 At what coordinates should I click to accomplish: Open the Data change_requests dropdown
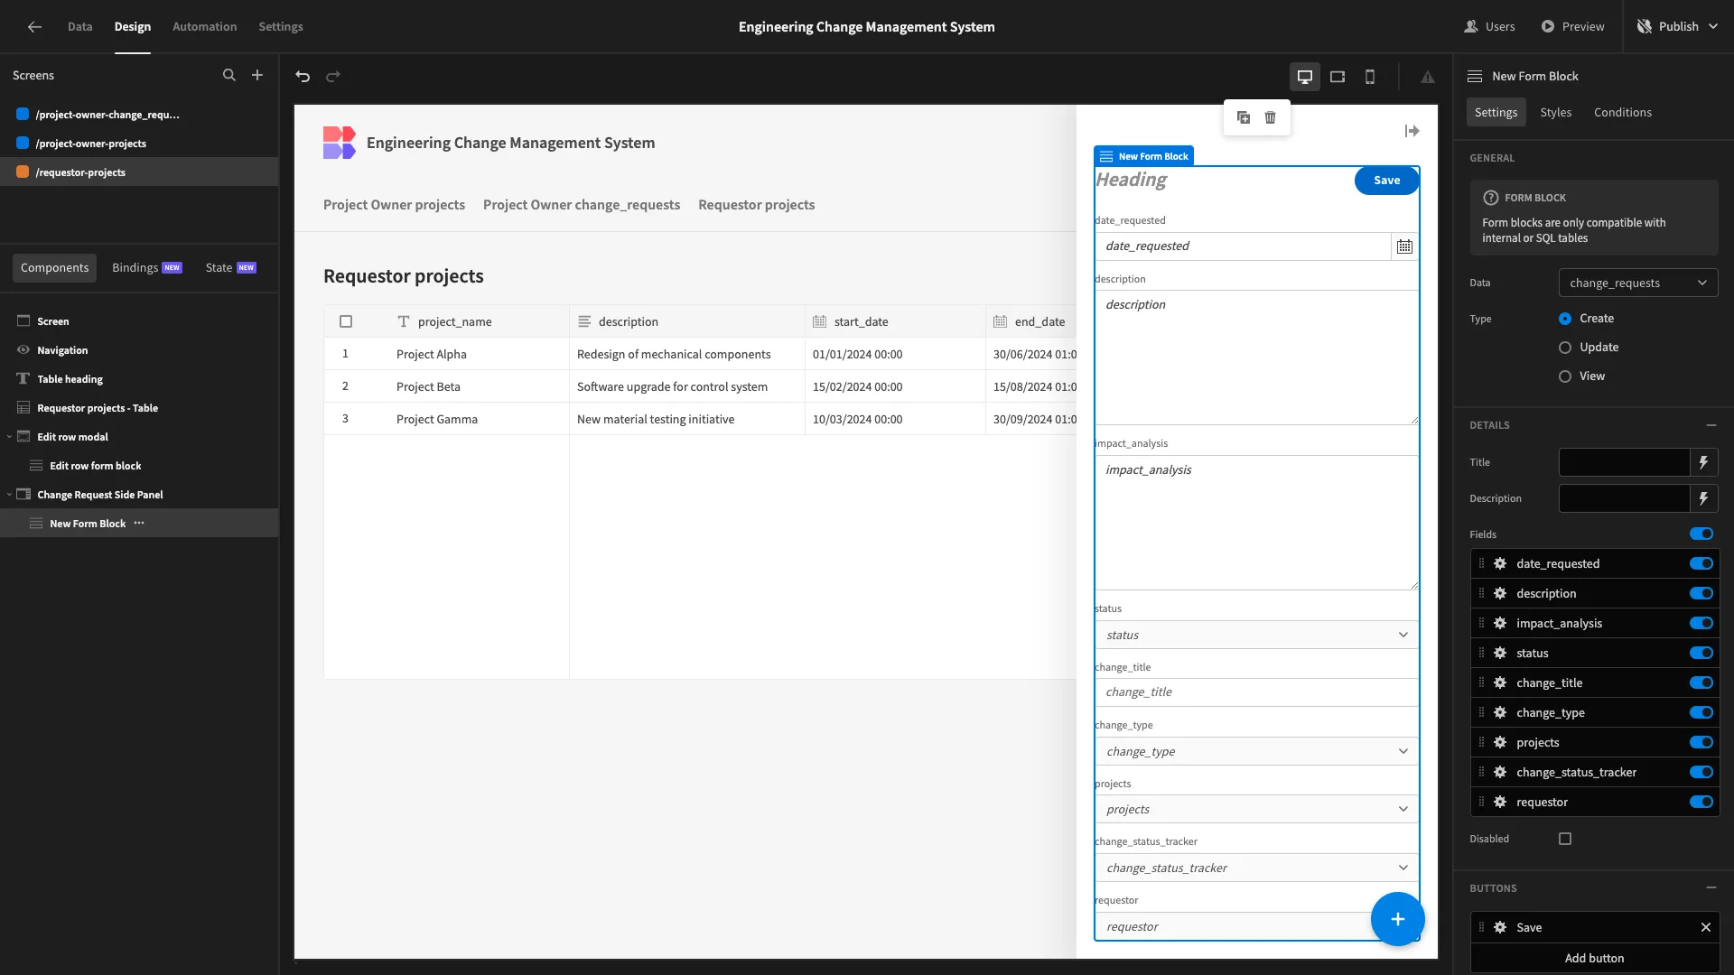pyautogui.click(x=1638, y=283)
